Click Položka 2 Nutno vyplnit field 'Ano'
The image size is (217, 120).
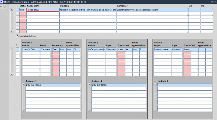pos(136,49)
